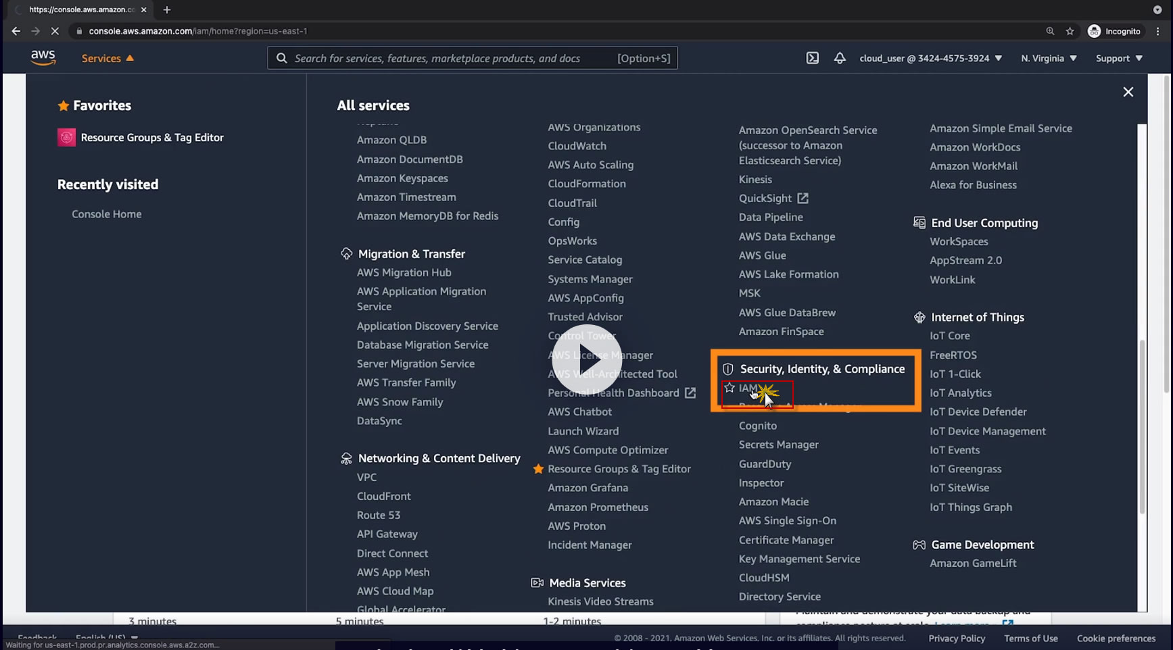Image resolution: width=1173 pixels, height=650 pixels.
Task: Open the cloud_user account dropdown
Action: 931,58
